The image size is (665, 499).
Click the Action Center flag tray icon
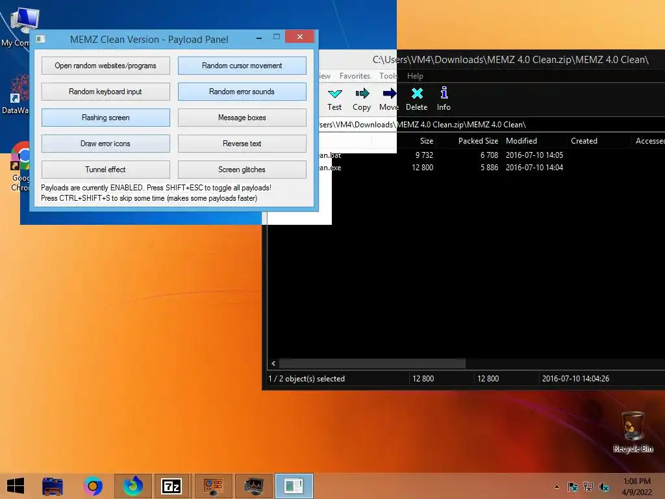[x=573, y=487]
